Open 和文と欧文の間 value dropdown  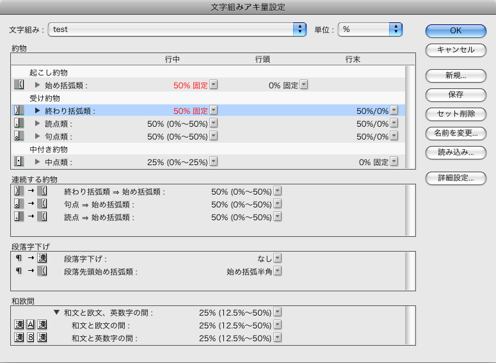click(x=277, y=325)
